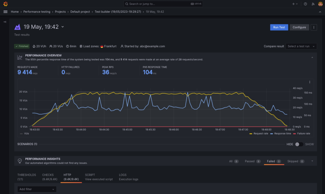This screenshot has width=325, height=194.
Task: Expand the 19 May, 19:42 test run dropdown
Action: pyautogui.click(x=63, y=27)
